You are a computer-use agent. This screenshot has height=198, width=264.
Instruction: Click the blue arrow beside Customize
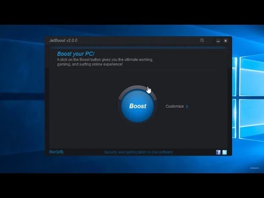[x=187, y=107]
